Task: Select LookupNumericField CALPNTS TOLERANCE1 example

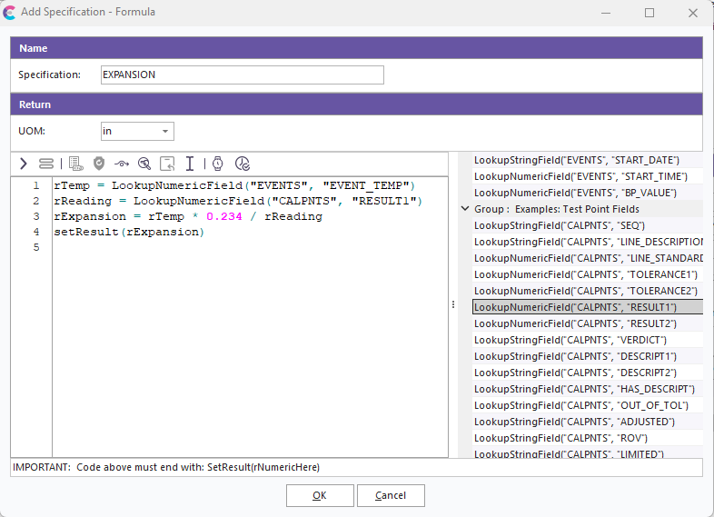Action: [x=585, y=274]
